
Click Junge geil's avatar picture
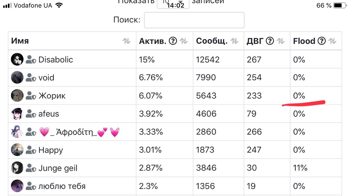(x=17, y=168)
